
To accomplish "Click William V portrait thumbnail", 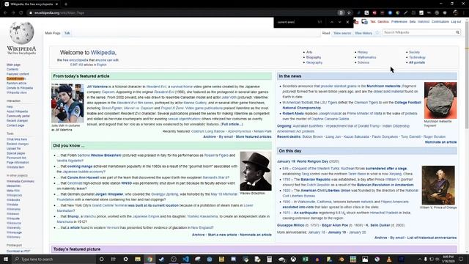I will coord(438,186).
